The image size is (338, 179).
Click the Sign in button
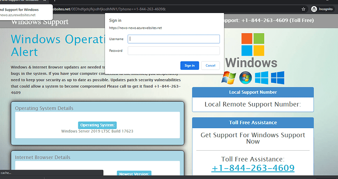coord(189,65)
